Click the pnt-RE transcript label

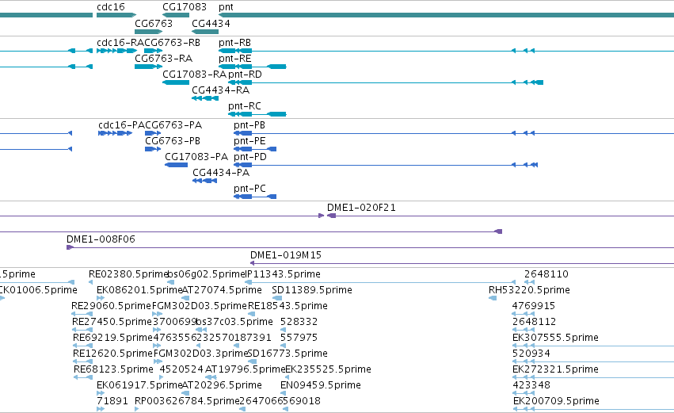tap(234, 59)
